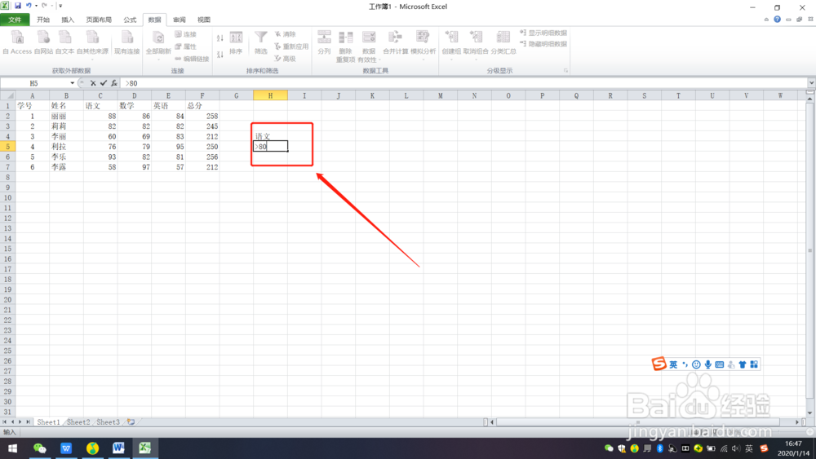Click select all corner button
816x459 pixels.
click(x=7, y=95)
